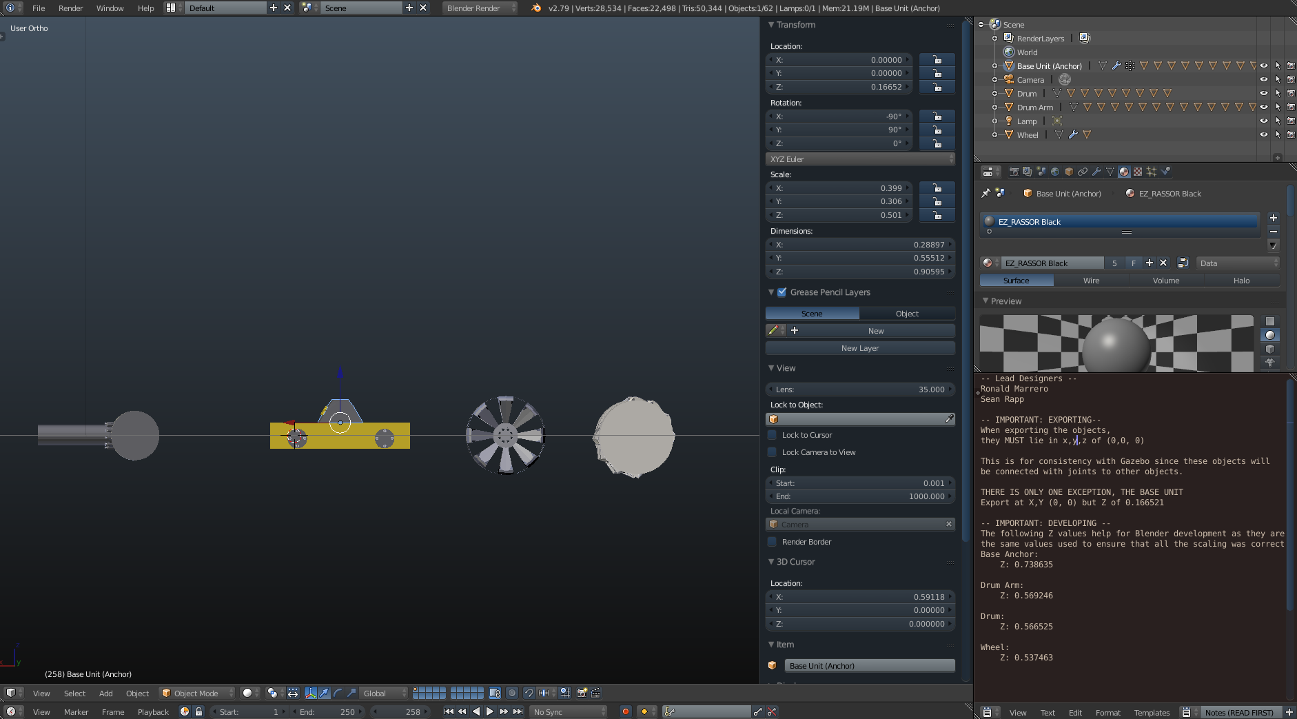
Task: Open the File menu
Action: [x=39, y=8]
